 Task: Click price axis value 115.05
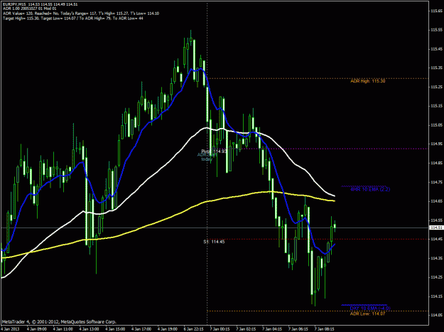click(x=436, y=125)
